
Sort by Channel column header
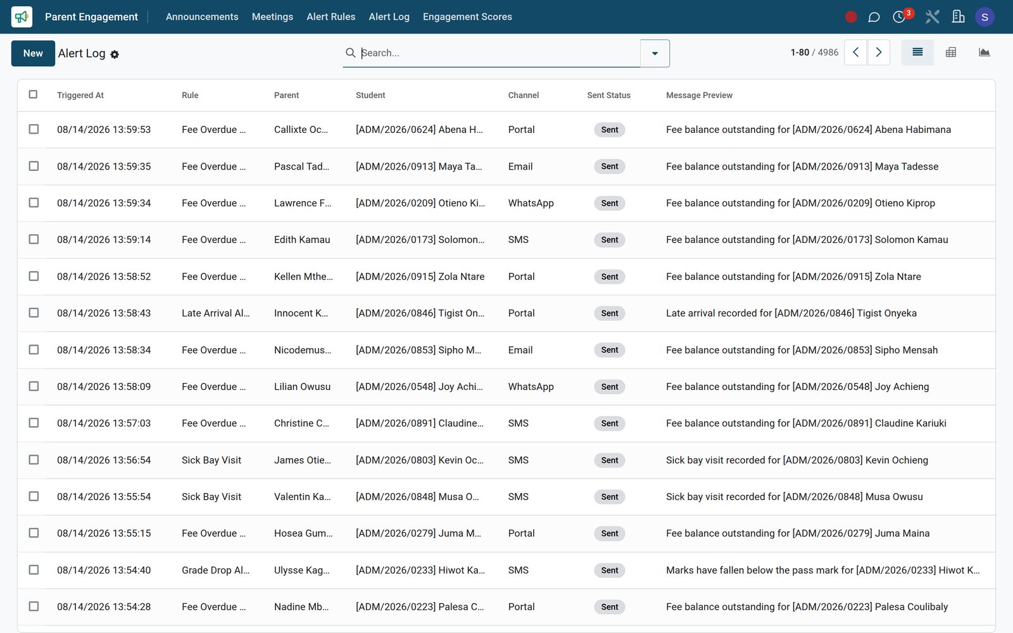point(524,95)
